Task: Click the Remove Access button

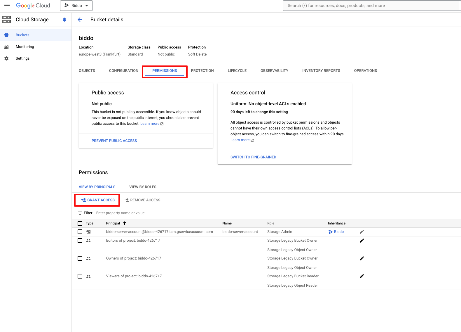Action: pos(142,200)
